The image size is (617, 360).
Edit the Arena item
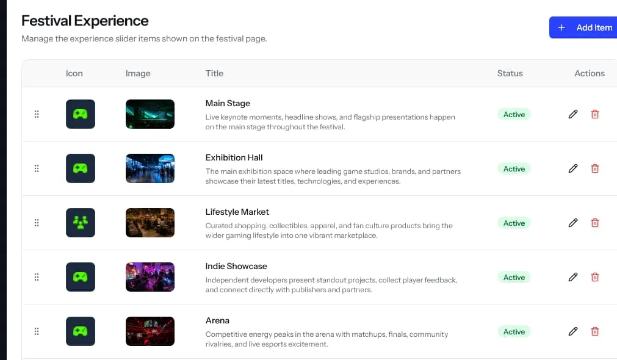(573, 331)
